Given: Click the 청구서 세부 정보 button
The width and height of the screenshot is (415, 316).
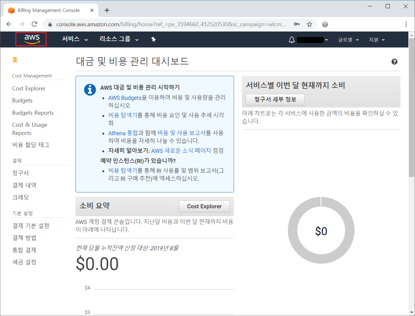Looking at the screenshot, I should (x=275, y=100).
